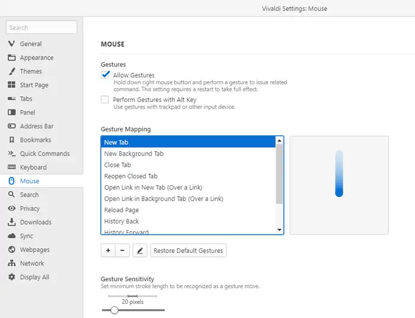Add a new gesture with plus button
The height and width of the screenshot is (318, 415).
(x=108, y=250)
